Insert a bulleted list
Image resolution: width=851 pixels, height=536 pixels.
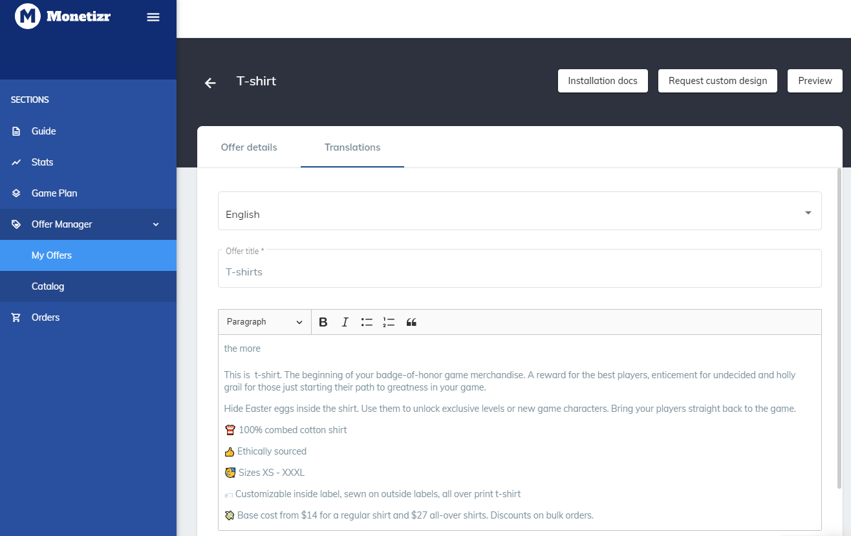click(x=367, y=322)
